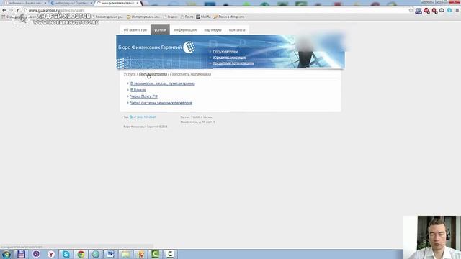Click the browser Forward arrow
Image resolution: width=461 pixels, height=259 pixels.
[x=12, y=10]
